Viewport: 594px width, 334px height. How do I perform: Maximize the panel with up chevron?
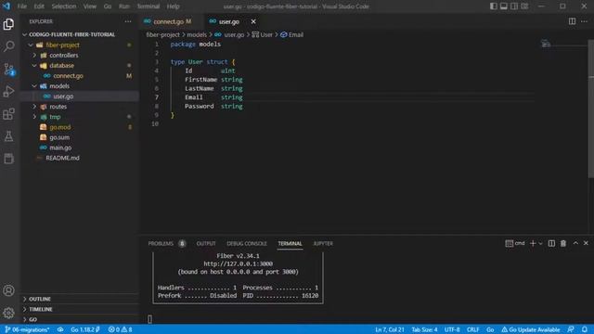(x=575, y=243)
